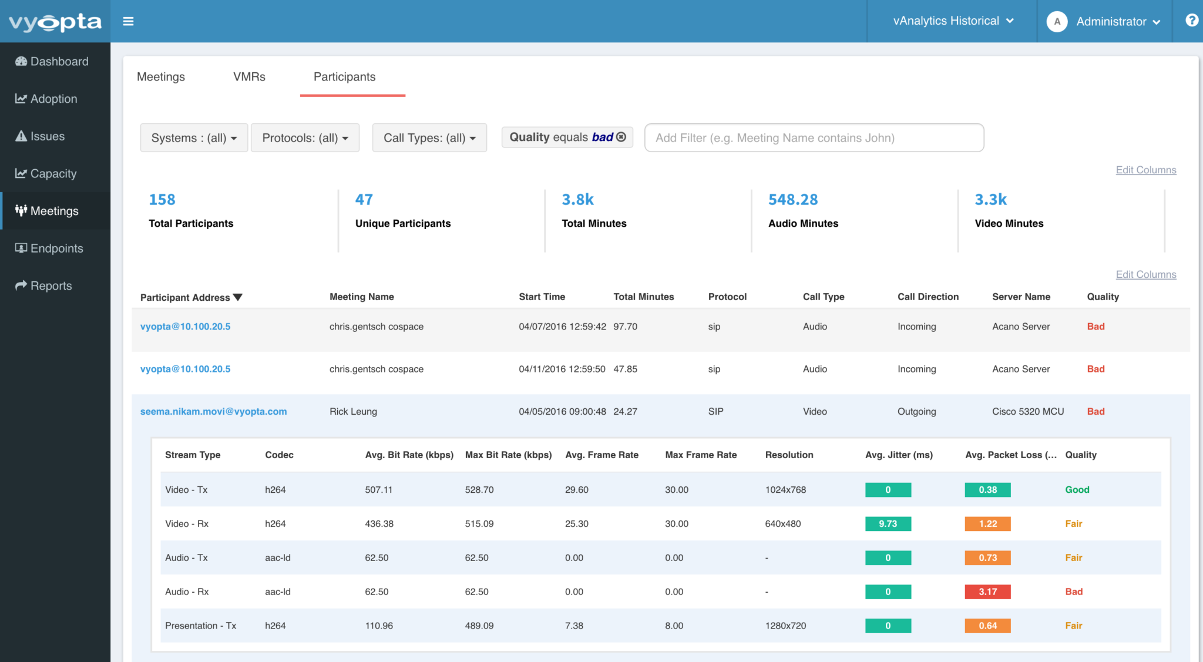1203x662 pixels.
Task: Click the 548.28 Audio Minutes value
Action: pyautogui.click(x=793, y=200)
